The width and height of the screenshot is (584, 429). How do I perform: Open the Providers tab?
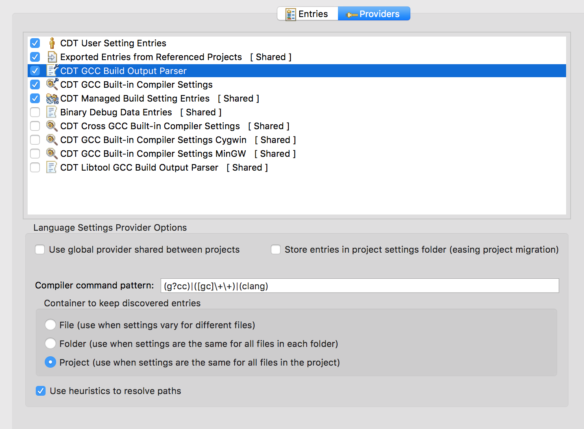pos(374,14)
